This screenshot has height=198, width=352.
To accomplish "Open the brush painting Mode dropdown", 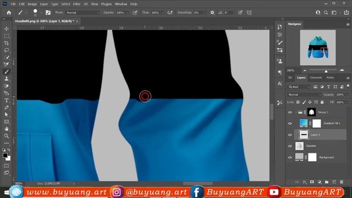I will click(x=82, y=13).
